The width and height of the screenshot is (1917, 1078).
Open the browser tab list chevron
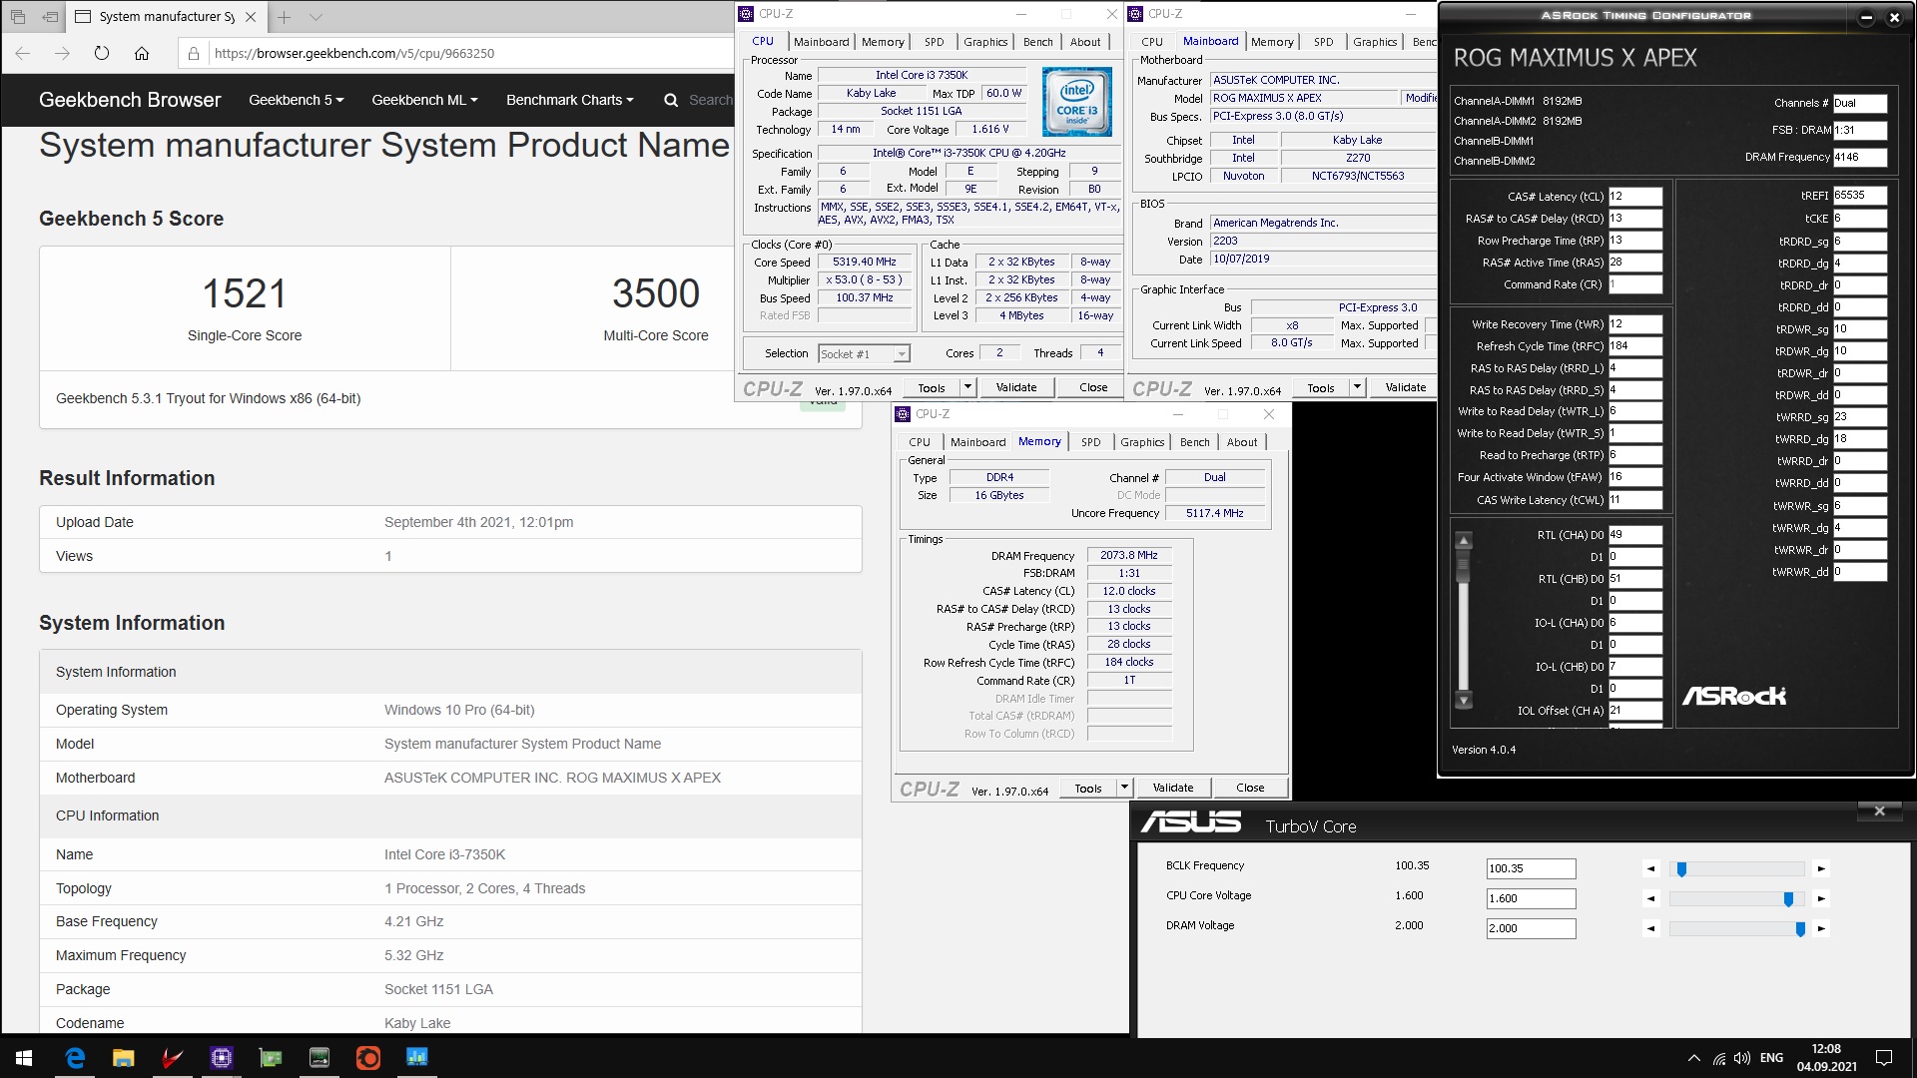point(316,17)
